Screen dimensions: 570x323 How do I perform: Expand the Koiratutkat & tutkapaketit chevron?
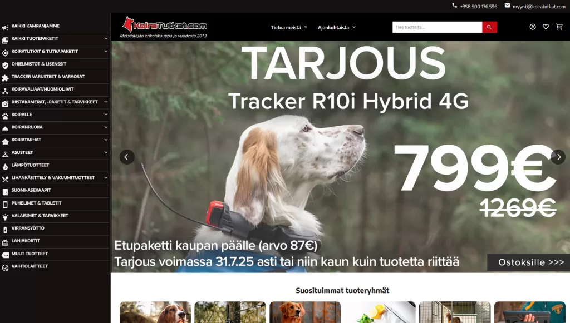click(106, 51)
